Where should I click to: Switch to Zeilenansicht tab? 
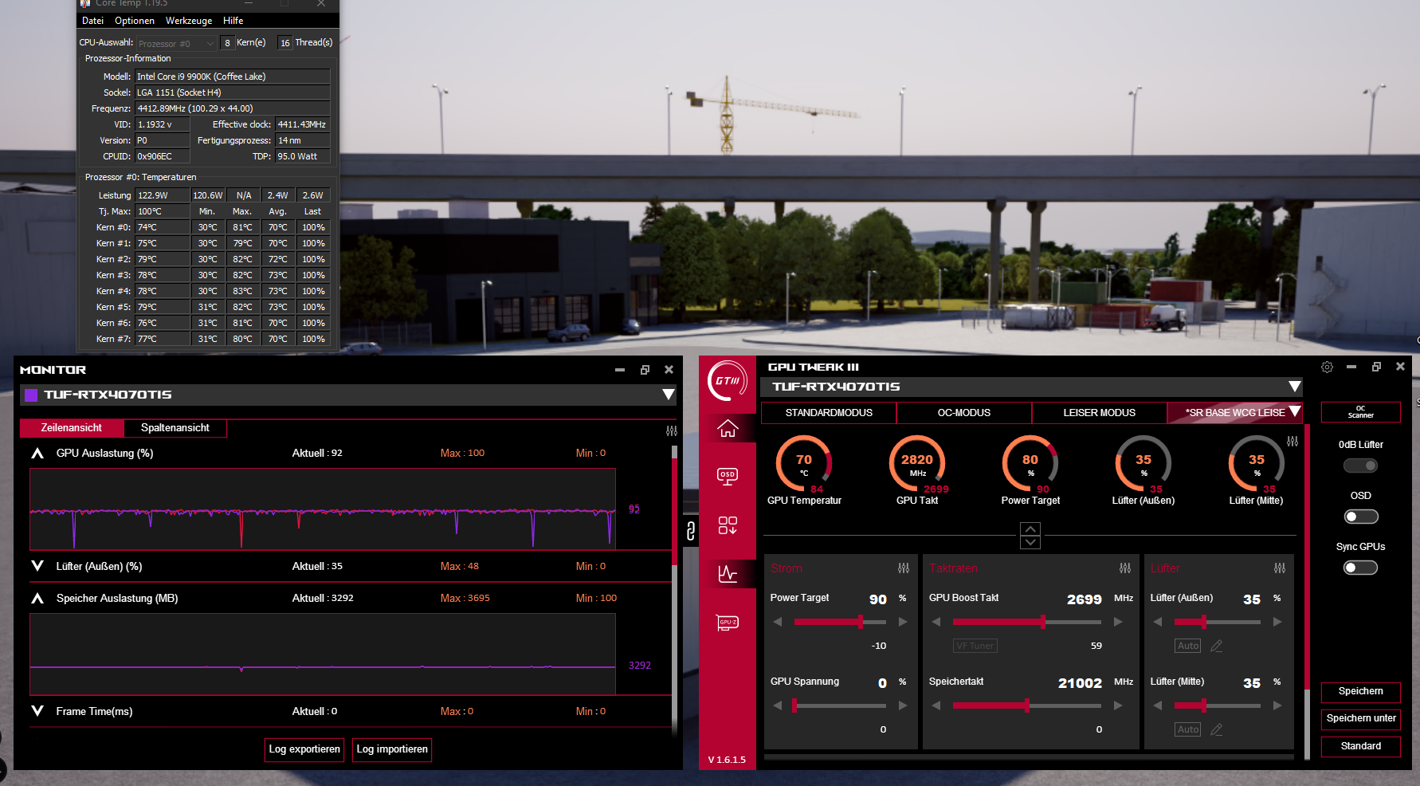point(72,428)
